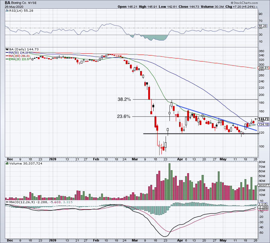Screen dimensions: 270x243
Task: Click the Volume panel legend icon
Action: pos(7,163)
